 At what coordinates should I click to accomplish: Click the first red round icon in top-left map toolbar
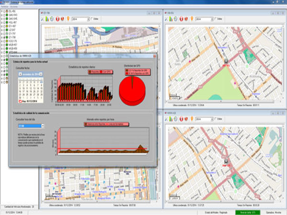coord(57,19)
